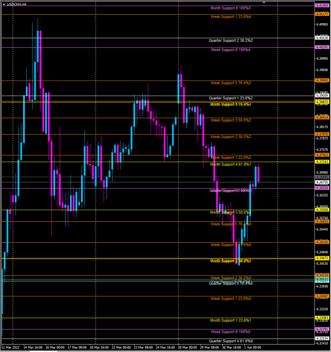Image resolution: width=331 pixels, height=352 pixels.
Task: Click the yellow 6.37243 price tag
Action: (x=322, y=162)
